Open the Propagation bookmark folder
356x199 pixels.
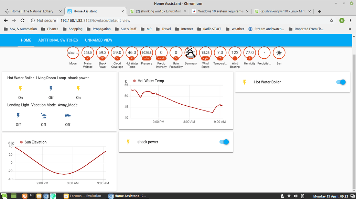pos(98,29)
